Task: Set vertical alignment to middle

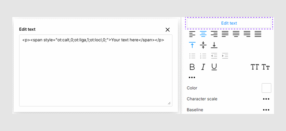Action: tap(203, 45)
